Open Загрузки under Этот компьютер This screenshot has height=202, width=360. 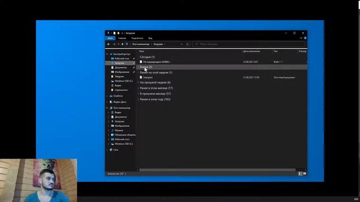119,121
